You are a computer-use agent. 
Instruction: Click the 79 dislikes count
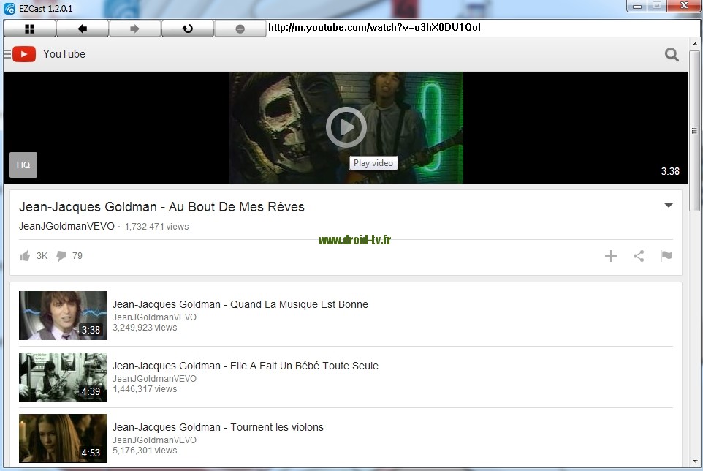(x=77, y=256)
